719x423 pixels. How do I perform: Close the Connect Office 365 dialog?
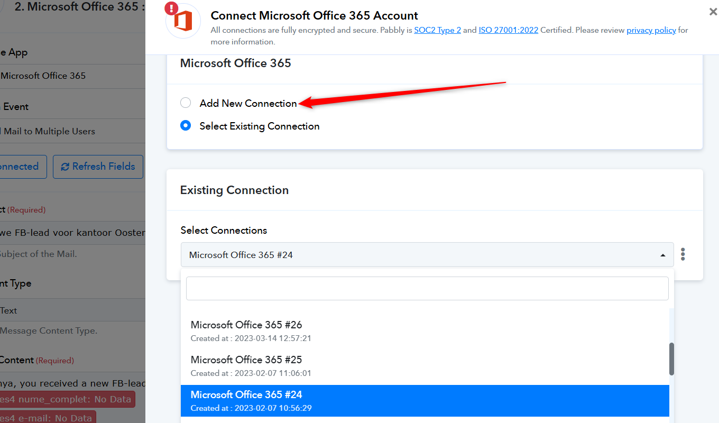coord(713,11)
